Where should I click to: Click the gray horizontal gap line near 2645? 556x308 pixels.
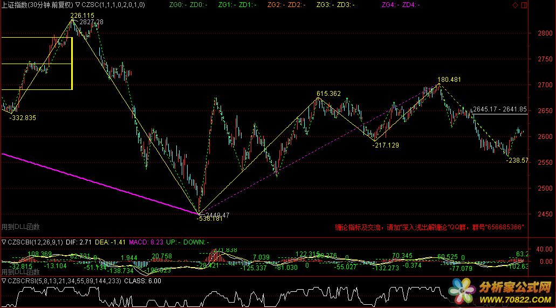coord(500,114)
